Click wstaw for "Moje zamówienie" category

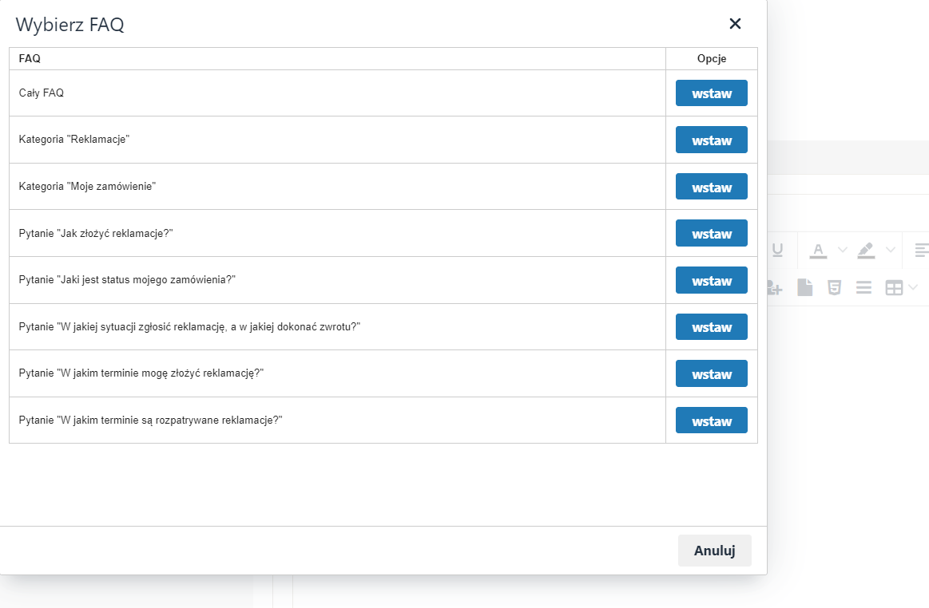click(x=711, y=187)
